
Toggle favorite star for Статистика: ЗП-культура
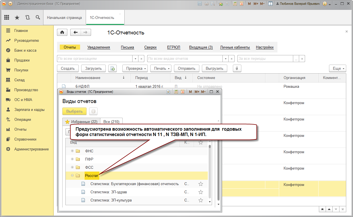201,200
